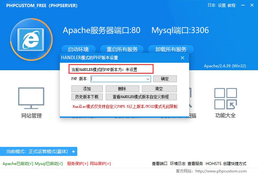Click 当前HANDLER模式的PHP版本为: 未设置 text
Image resolution: width=258 pixels, height=176 pixels.
coord(104,70)
